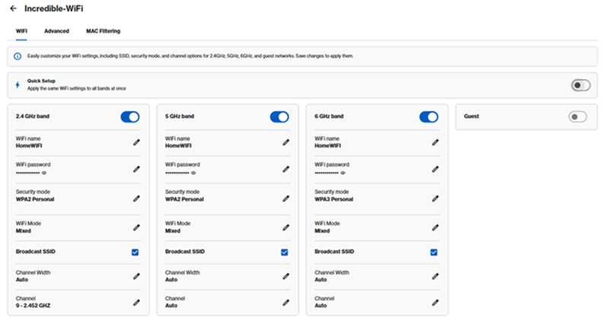The image size is (608, 321).
Task: Click the back arrow next to Incredible-WiFi
Action: coord(13,8)
